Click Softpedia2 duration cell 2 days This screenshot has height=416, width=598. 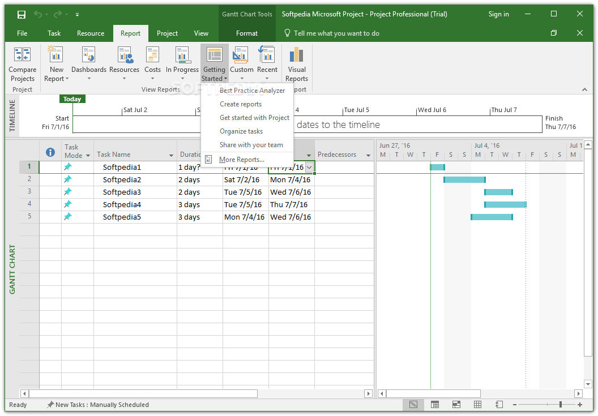tap(199, 179)
